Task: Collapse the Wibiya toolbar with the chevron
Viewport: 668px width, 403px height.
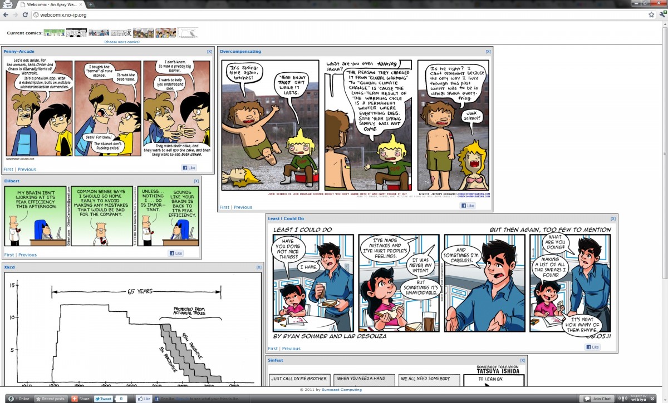Action: coord(652,399)
